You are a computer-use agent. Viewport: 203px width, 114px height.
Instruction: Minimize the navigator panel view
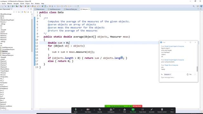point(29,9)
